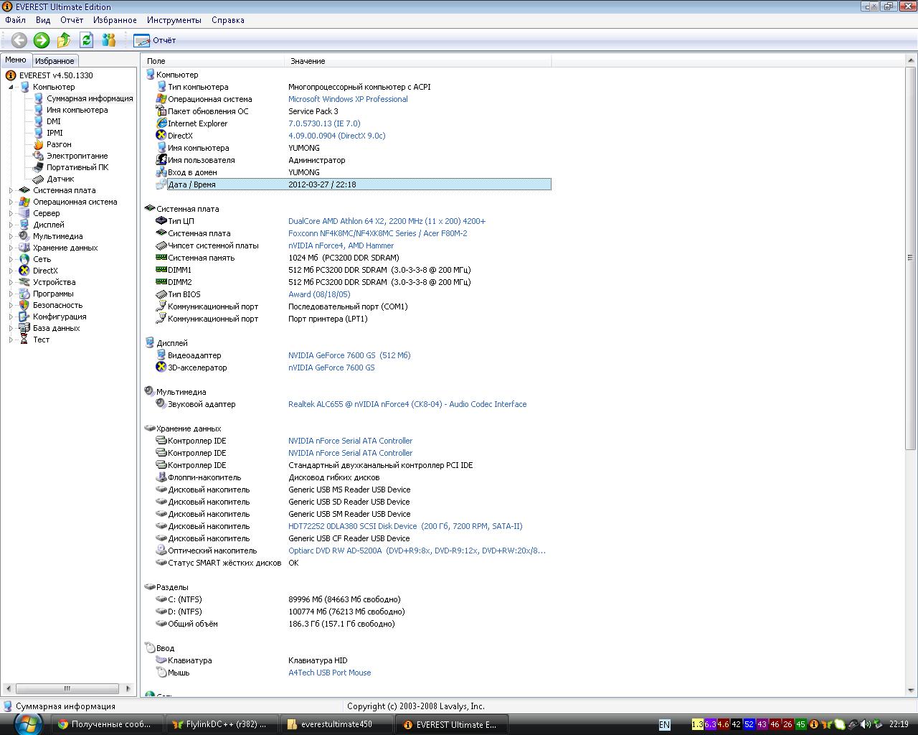Image resolution: width=918 pixels, height=735 pixels.
Task: Click the Конфигурация tree icon
Action: click(24, 317)
